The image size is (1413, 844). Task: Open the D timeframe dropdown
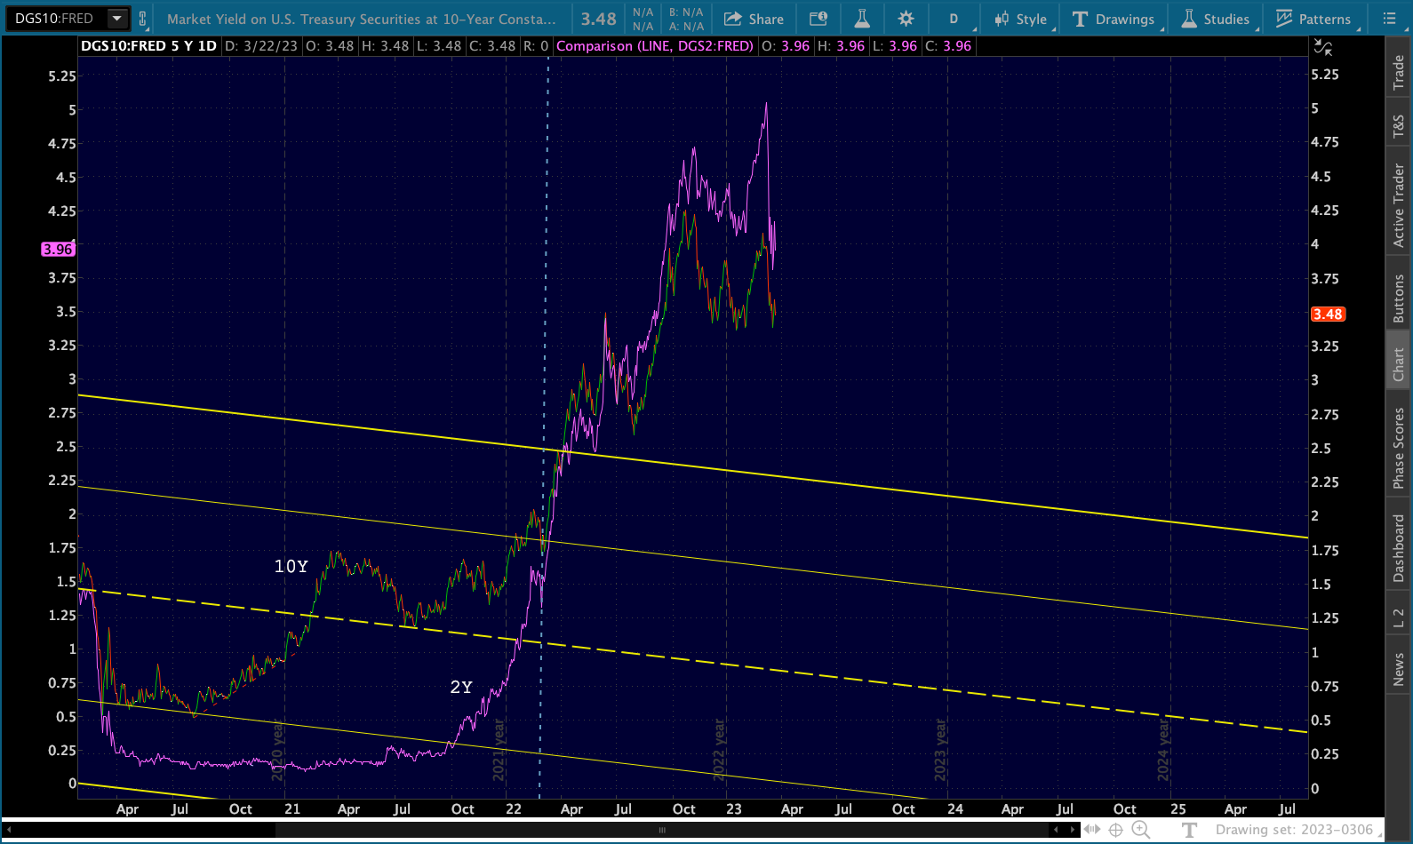[x=954, y=19]
